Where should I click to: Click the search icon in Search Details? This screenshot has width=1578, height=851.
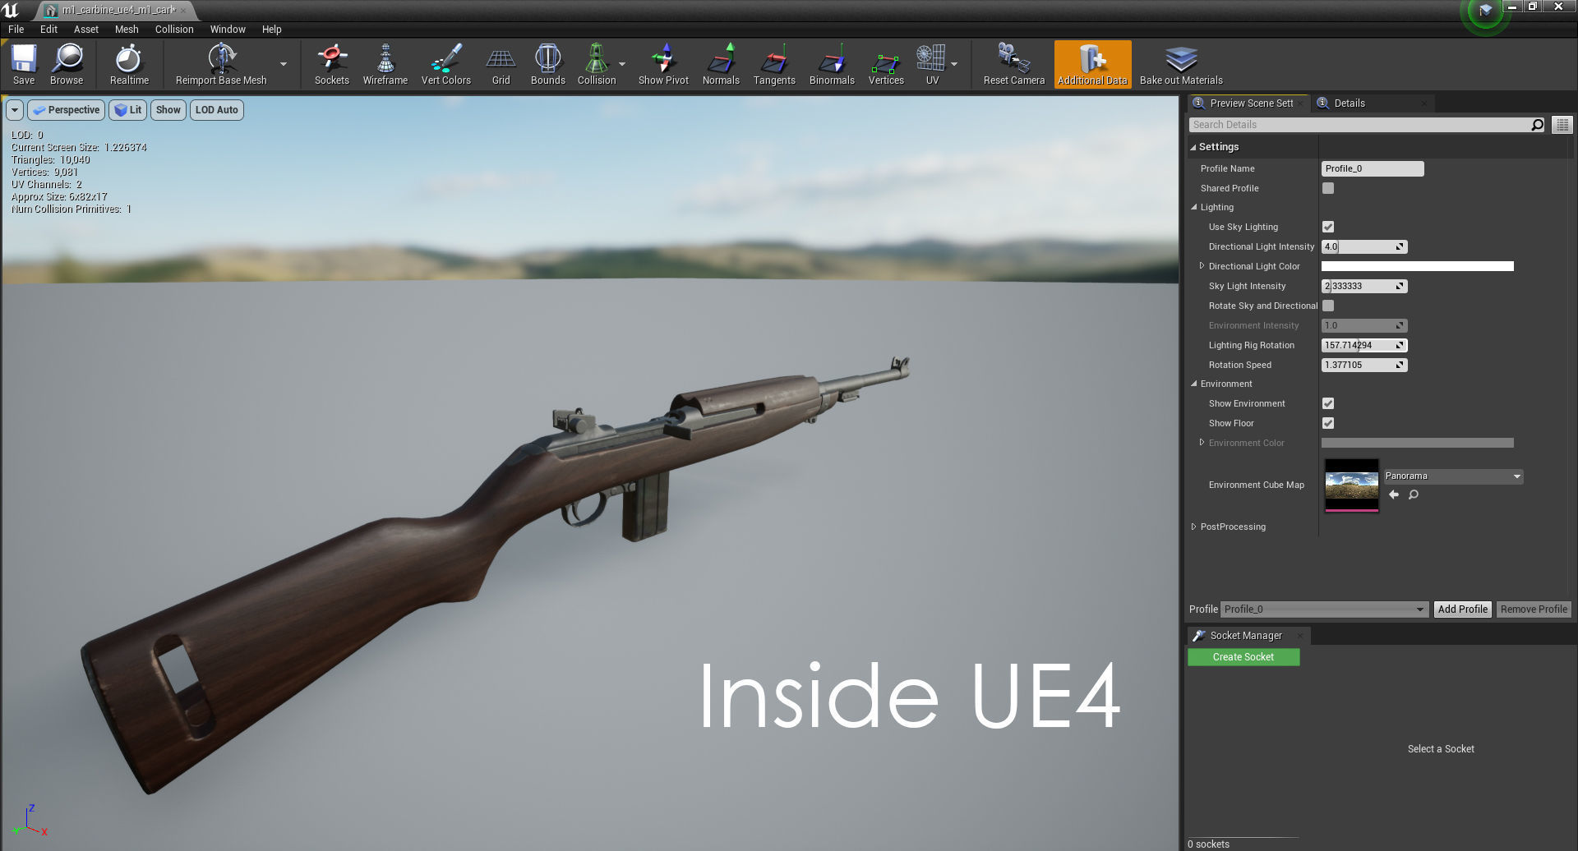1537,125
